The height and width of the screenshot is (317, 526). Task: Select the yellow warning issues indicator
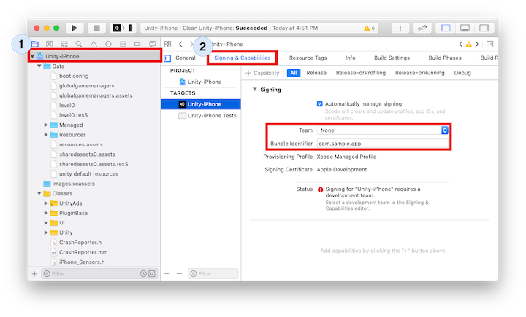coord(368,28)
